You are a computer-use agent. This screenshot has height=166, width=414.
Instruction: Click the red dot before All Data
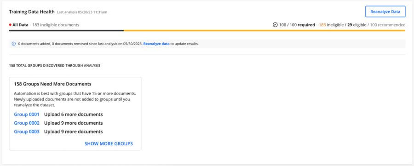click(x=10, y=25)
